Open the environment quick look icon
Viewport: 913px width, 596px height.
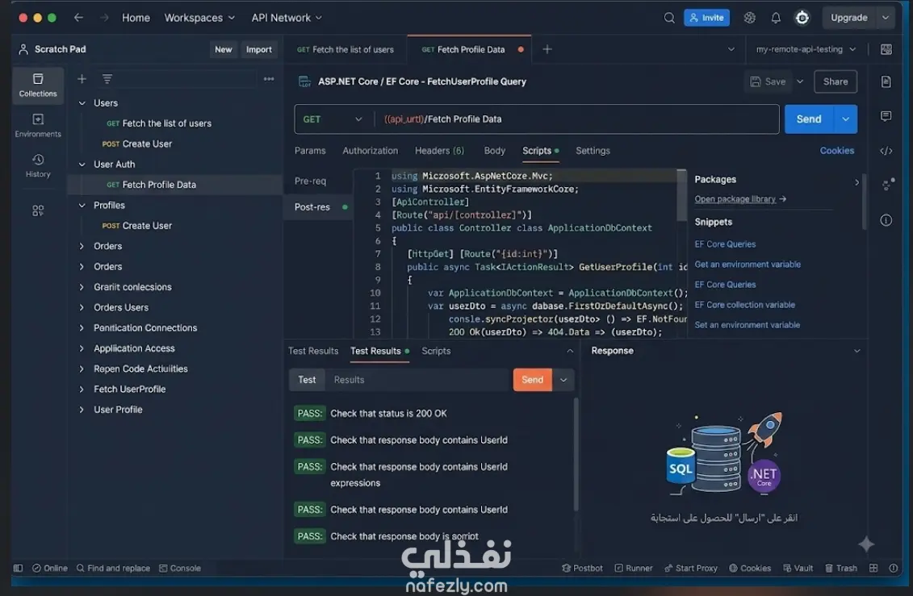886,49
